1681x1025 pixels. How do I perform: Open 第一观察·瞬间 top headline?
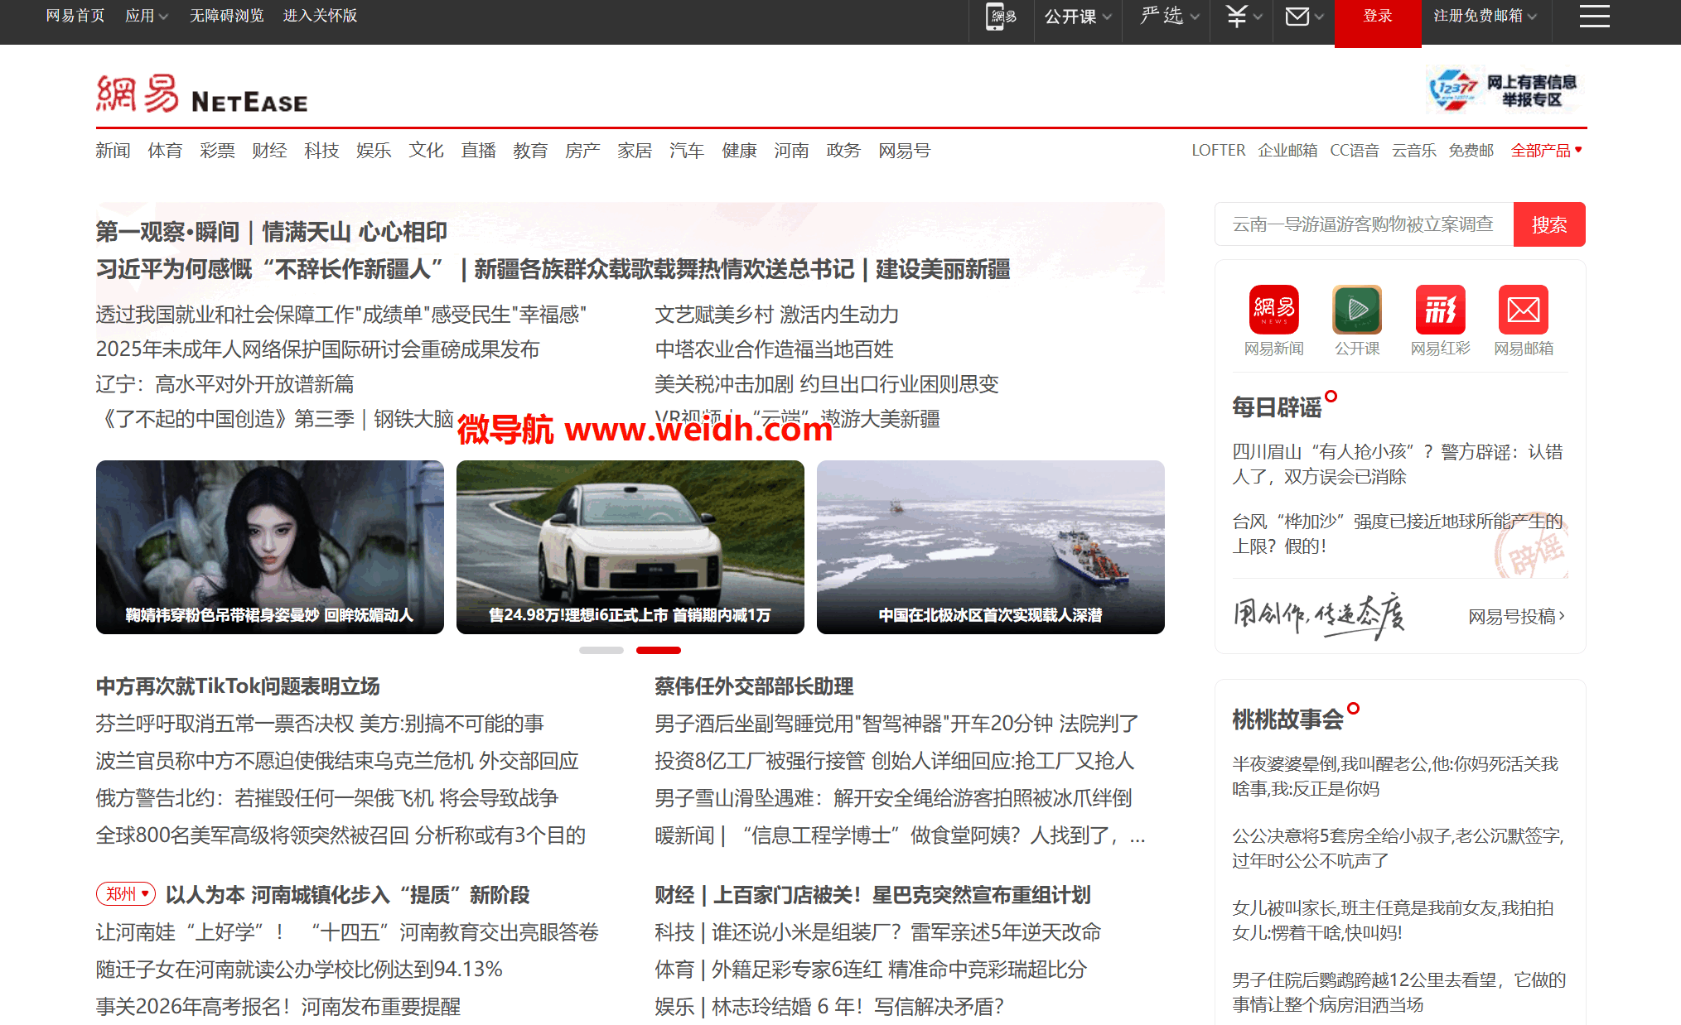click(272, 232)
